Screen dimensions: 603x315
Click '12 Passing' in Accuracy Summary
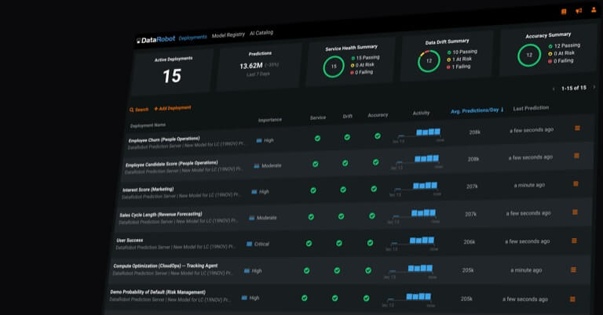565,45
